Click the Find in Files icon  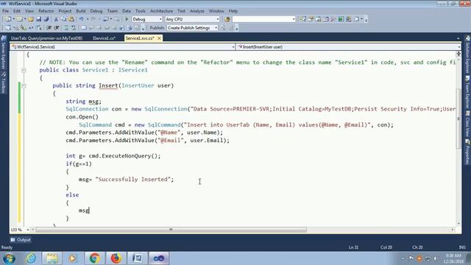pos(227,19)
